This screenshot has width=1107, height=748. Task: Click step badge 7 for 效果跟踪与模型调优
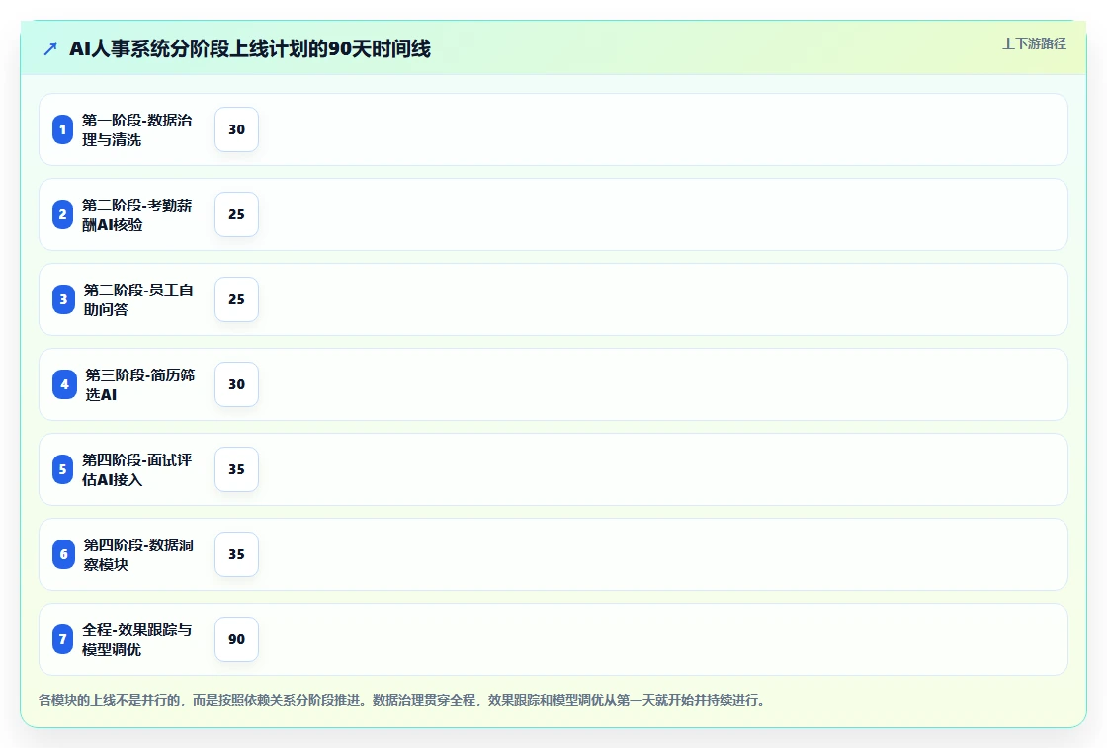click(63, 639)
